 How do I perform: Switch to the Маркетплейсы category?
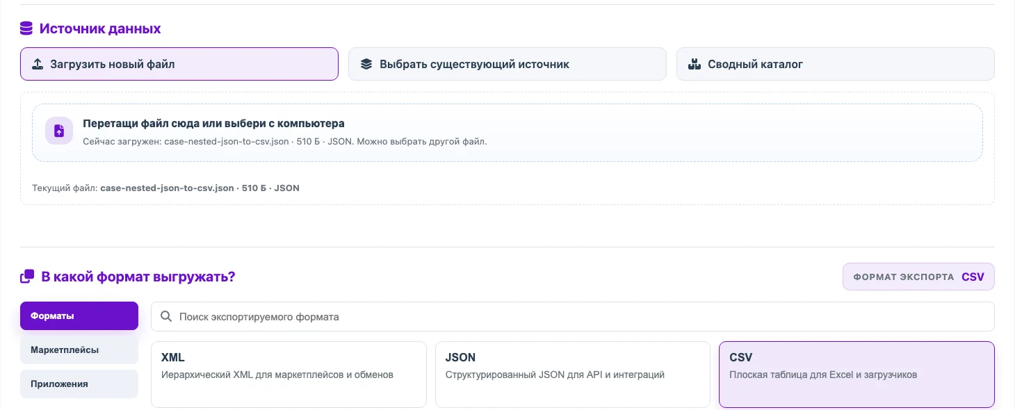tap(79, 350)
